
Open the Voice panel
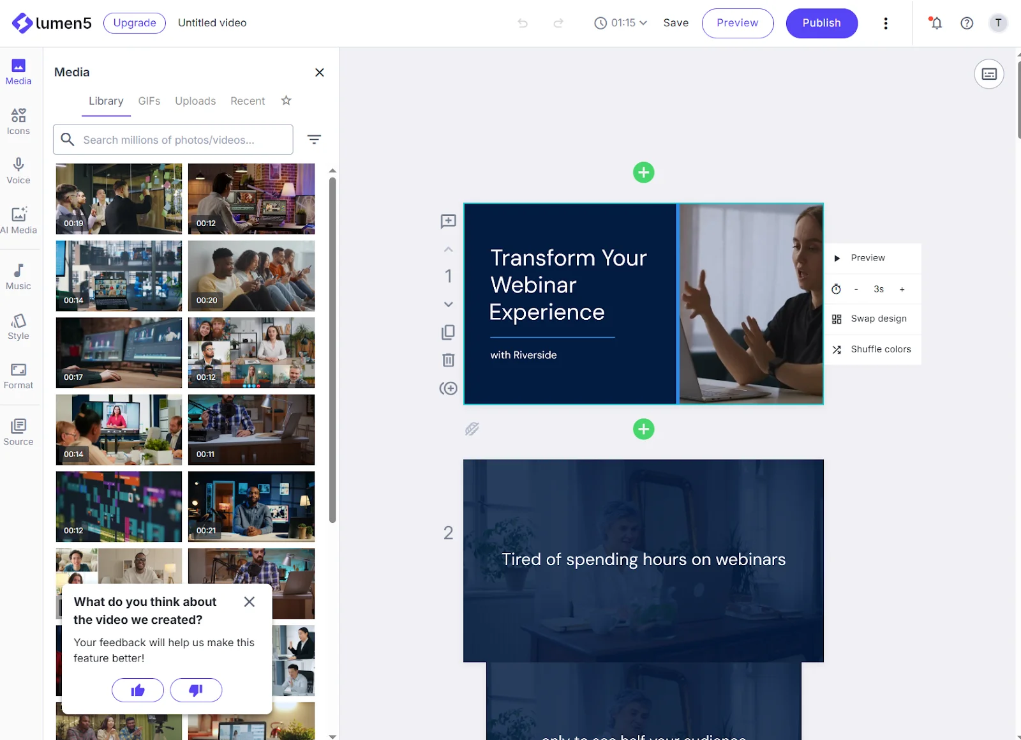point(19,171)
